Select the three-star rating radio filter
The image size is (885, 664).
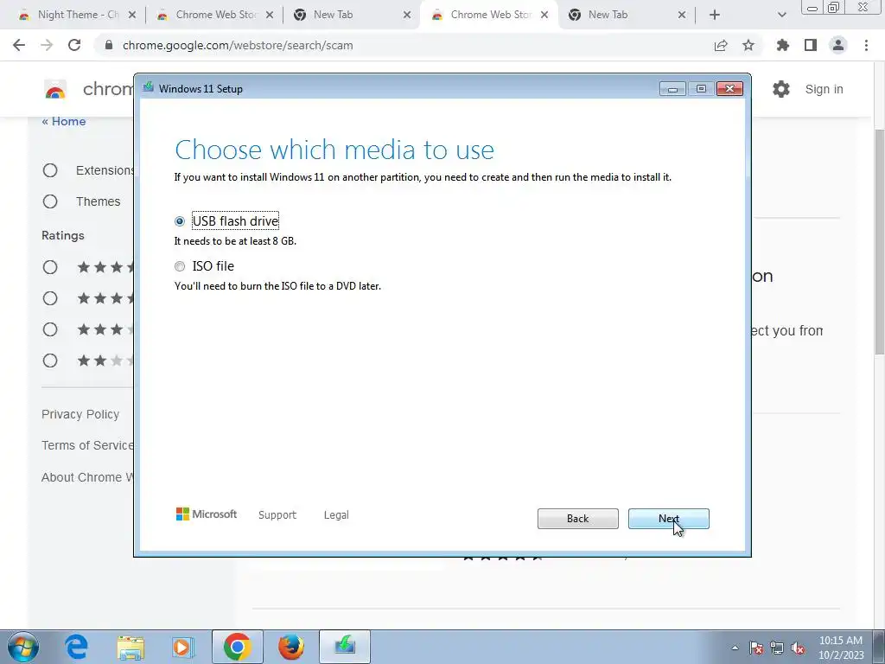[50, 329]
